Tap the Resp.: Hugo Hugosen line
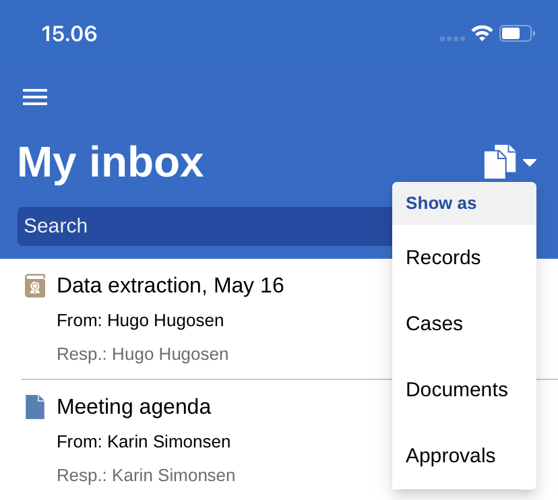 tap(143, 354)
